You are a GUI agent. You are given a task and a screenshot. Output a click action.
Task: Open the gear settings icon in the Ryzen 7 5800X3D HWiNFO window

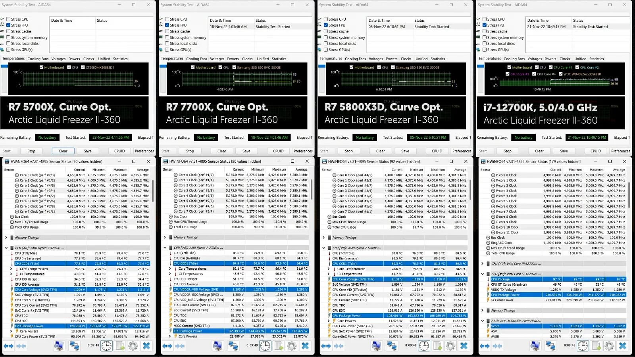click(x=450, y=346)
